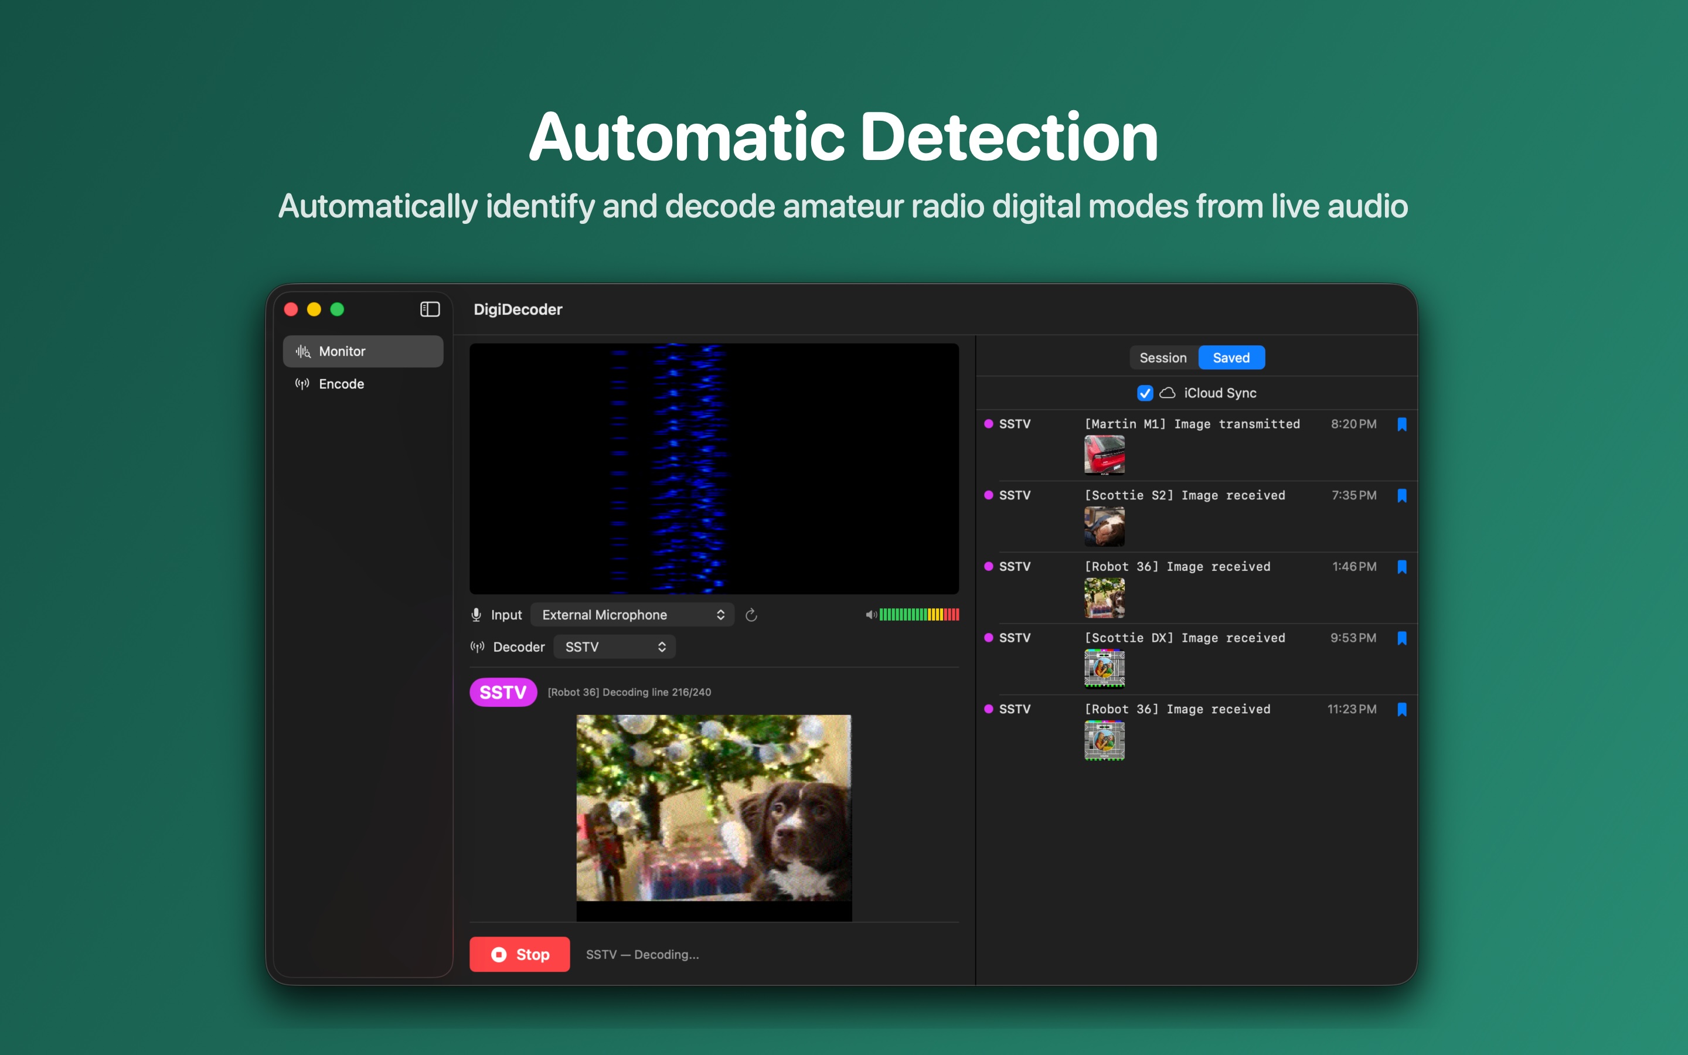Open the Encode section in sidebar
The width and height of the screenshot is (1688, 1055).
coord(363,384)
